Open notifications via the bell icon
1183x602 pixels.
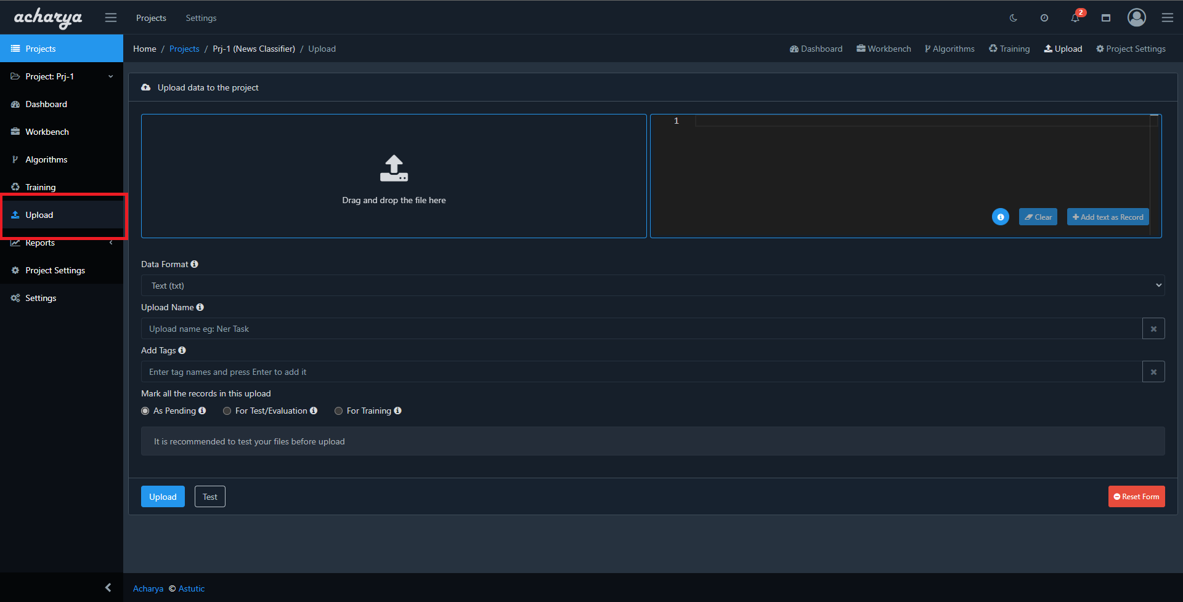click(x=1075, y=18)
